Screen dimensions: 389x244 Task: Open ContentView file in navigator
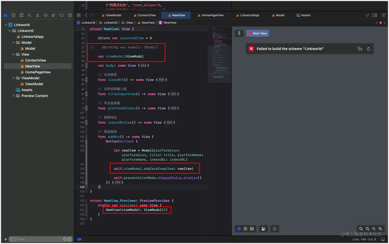[x=36, y=60]
